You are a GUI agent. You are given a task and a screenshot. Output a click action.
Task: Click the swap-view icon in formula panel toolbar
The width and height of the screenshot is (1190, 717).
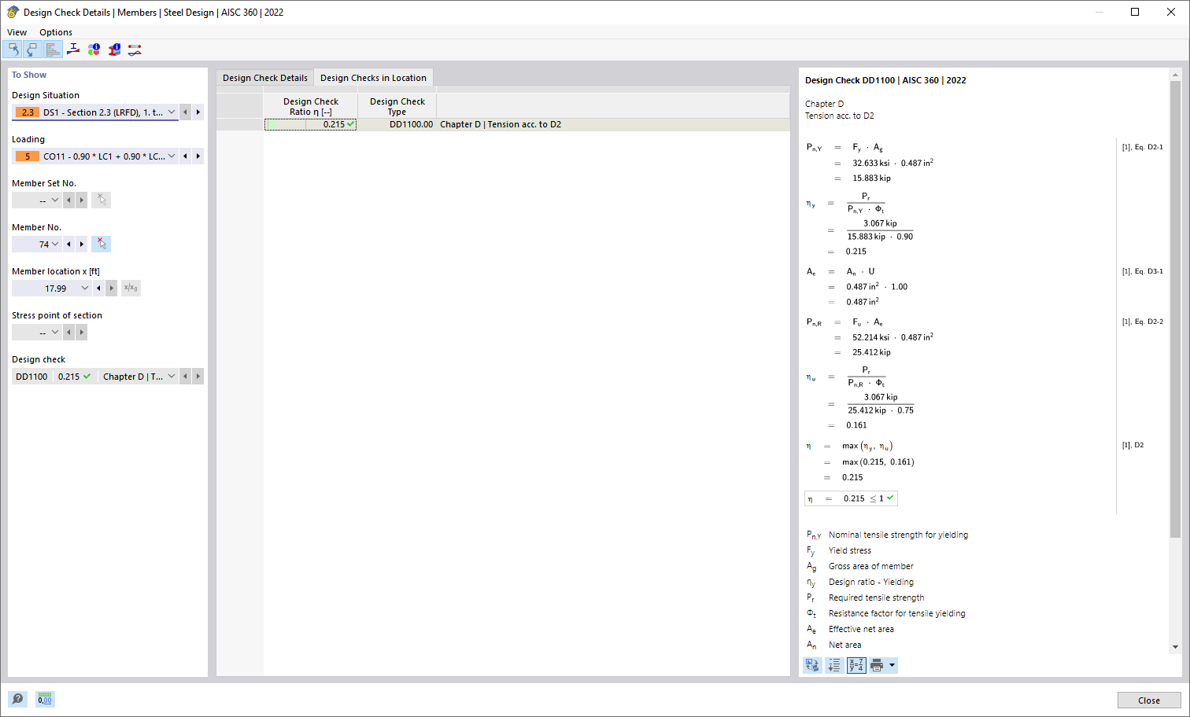(x=812, y=666)
